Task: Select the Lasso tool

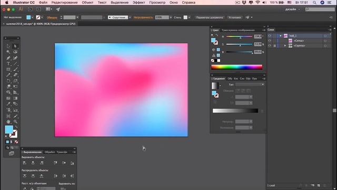Action: [15, 52]
